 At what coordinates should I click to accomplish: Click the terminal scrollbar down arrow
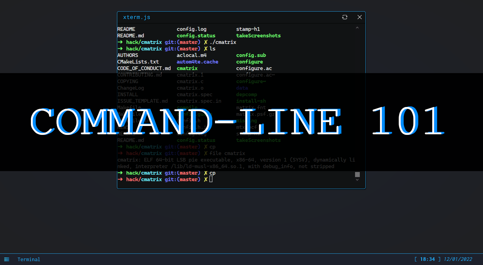(x=357, y=180)
